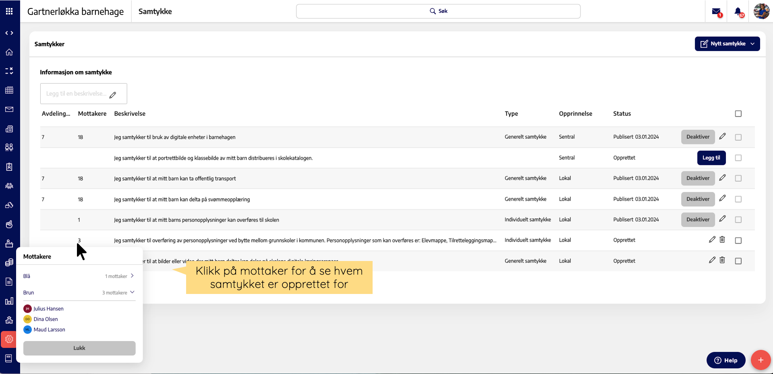Image resolution: width=773 pixels, height=374 pixels.
Task: Click Legg til for skolekatalogen consent
Action: click(x=711, y=158)
